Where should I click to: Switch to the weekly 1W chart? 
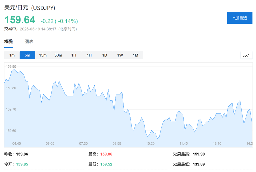coord(120,55)
